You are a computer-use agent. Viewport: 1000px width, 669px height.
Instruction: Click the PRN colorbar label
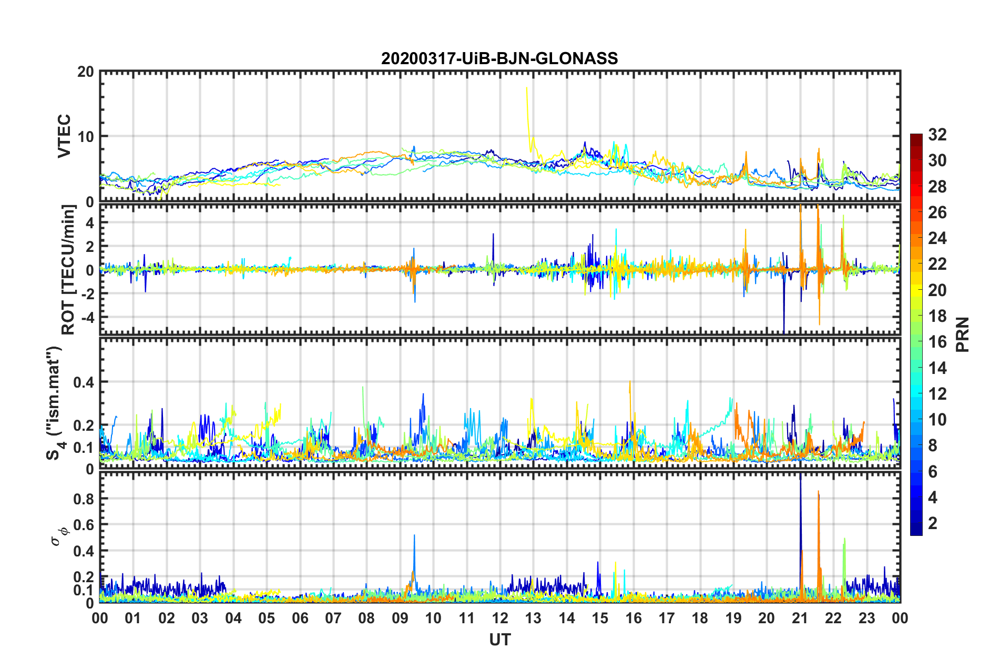963,334
